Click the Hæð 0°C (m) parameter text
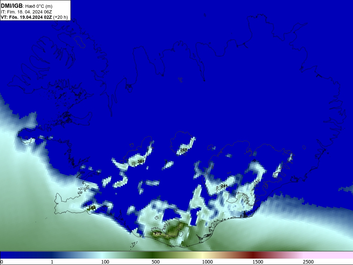Screen dimensions: 353x265 point(38,6)
